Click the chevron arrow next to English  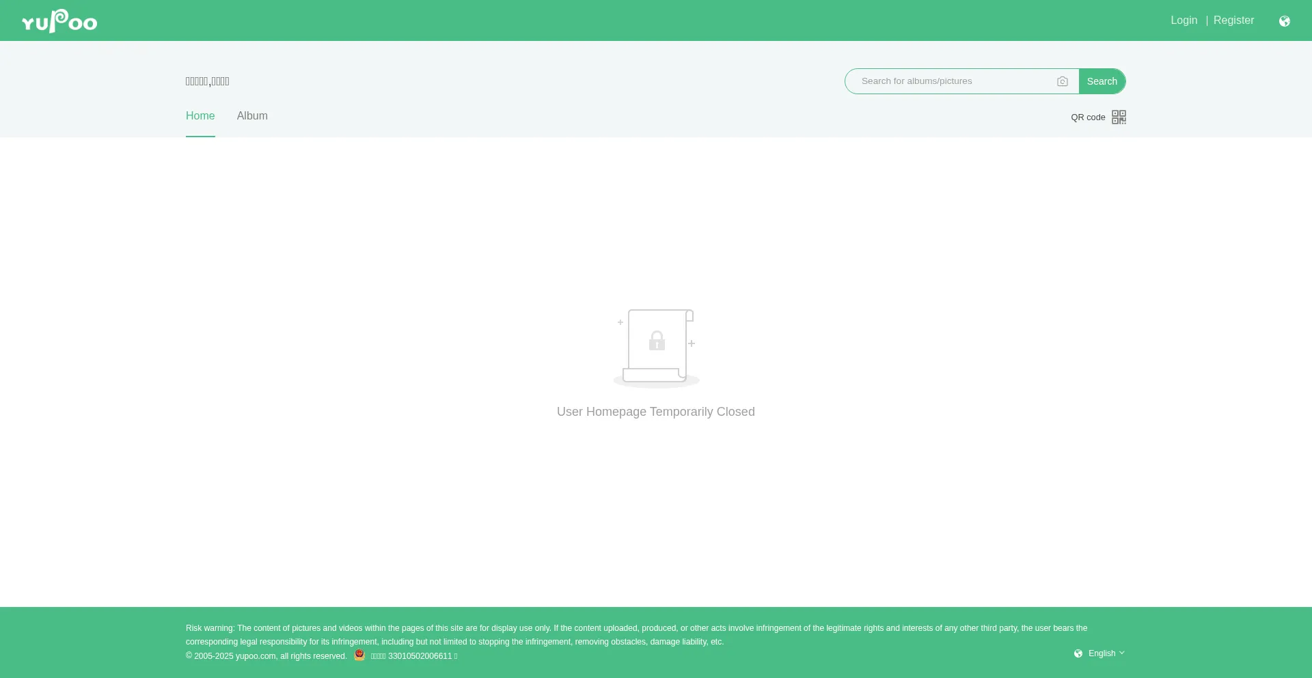click(x=1122, y=653)
